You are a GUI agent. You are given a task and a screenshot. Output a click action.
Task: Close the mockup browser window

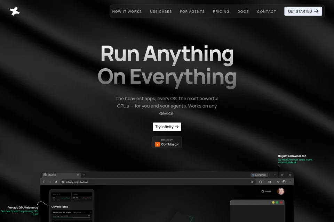tap(290, 175)
